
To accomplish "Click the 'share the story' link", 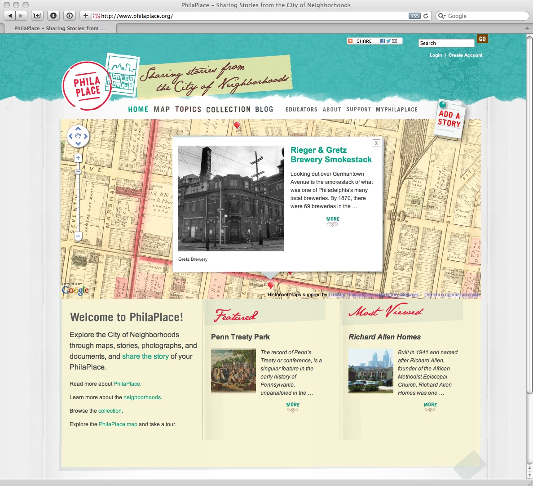I will point(145,357).
